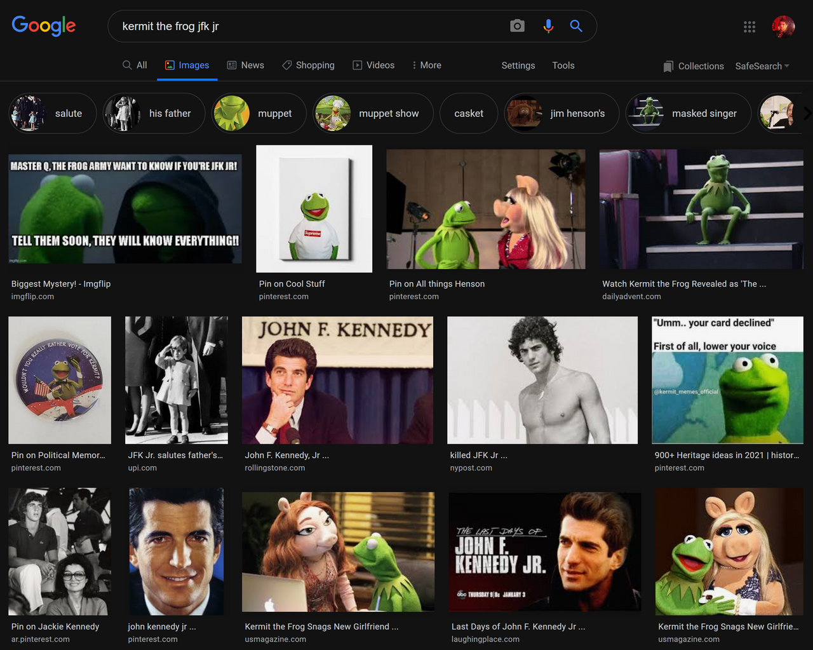The width and height of the screenshot is (813, 650).
Task: Open Pin on All things Henson link
Action: [x=437, y=284]
